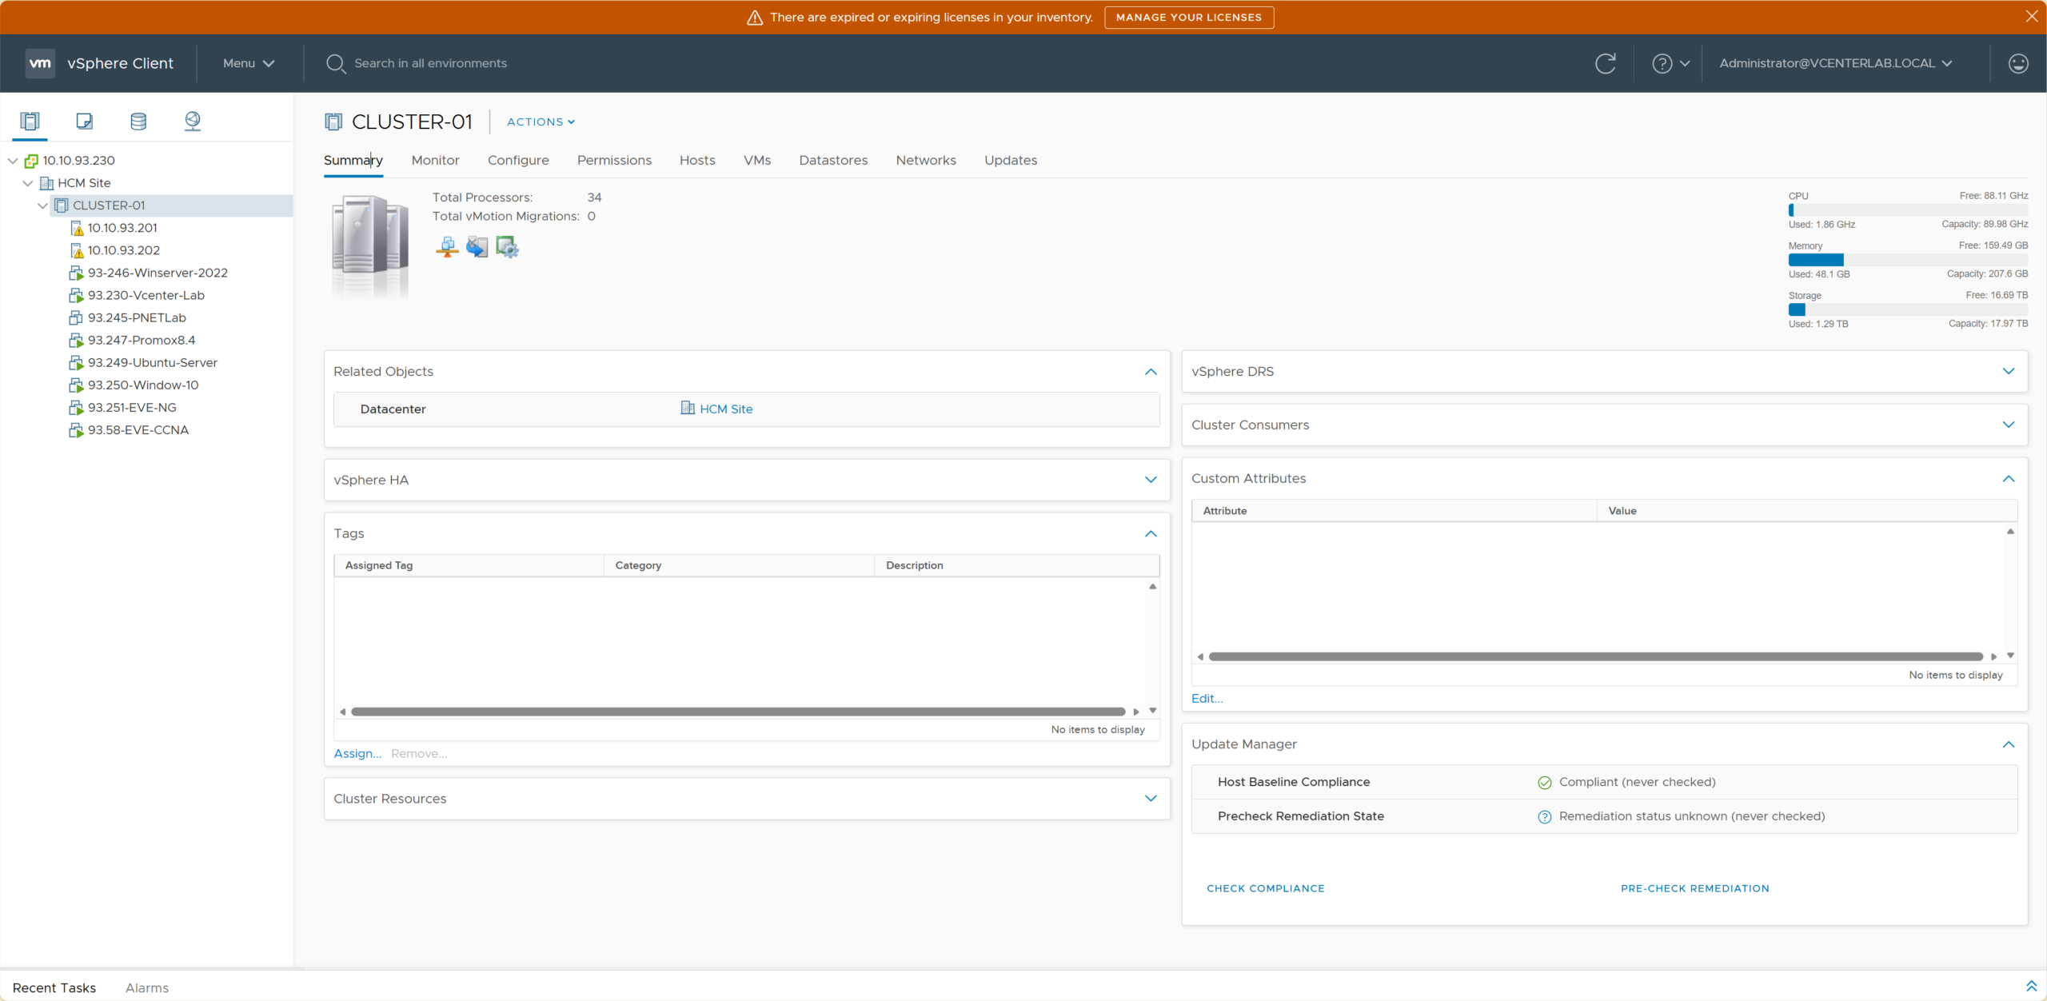This screenshot has height=1001, width=2047.
Task: Collapse the Tags panel
Action: point(1150,533)
